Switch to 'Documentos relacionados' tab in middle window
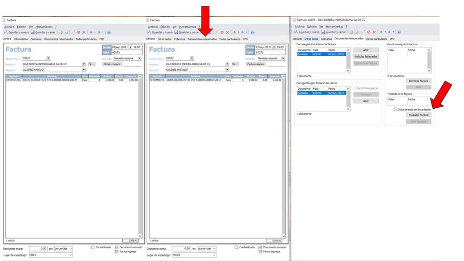464x261 pixels. click(x=202, y=39)
